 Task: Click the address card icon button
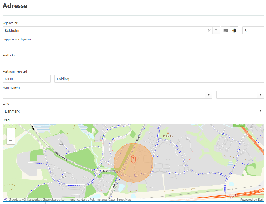226,30
